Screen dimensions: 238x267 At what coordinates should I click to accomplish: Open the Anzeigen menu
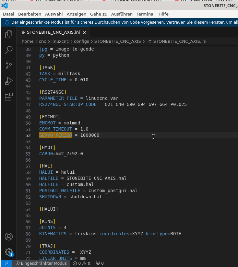pos(76,14)
